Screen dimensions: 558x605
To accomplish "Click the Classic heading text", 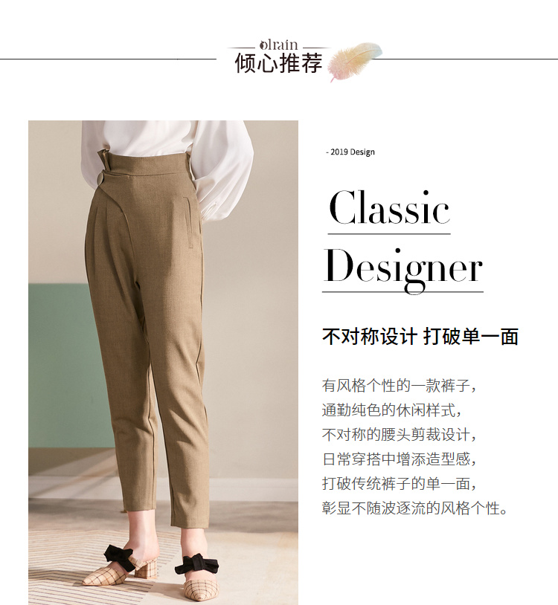I will pos(389,208).
